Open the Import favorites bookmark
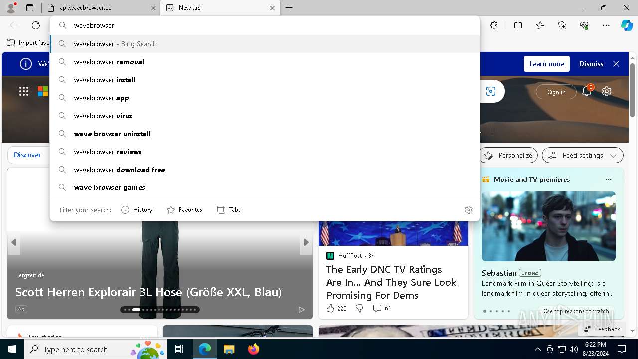Viewport: 638px width, 359px height. point(28,43)
